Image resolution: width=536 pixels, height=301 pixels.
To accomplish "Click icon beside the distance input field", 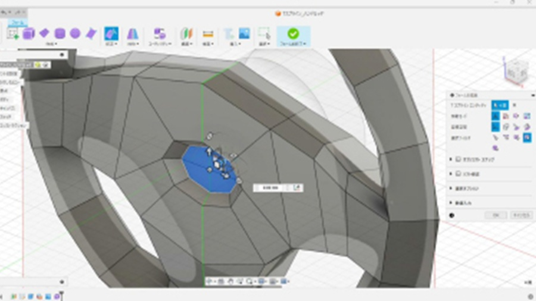I will 297,188.
